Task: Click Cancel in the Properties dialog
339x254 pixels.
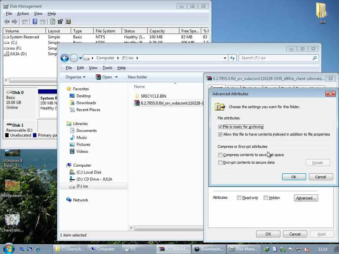Action: [295, 234]
